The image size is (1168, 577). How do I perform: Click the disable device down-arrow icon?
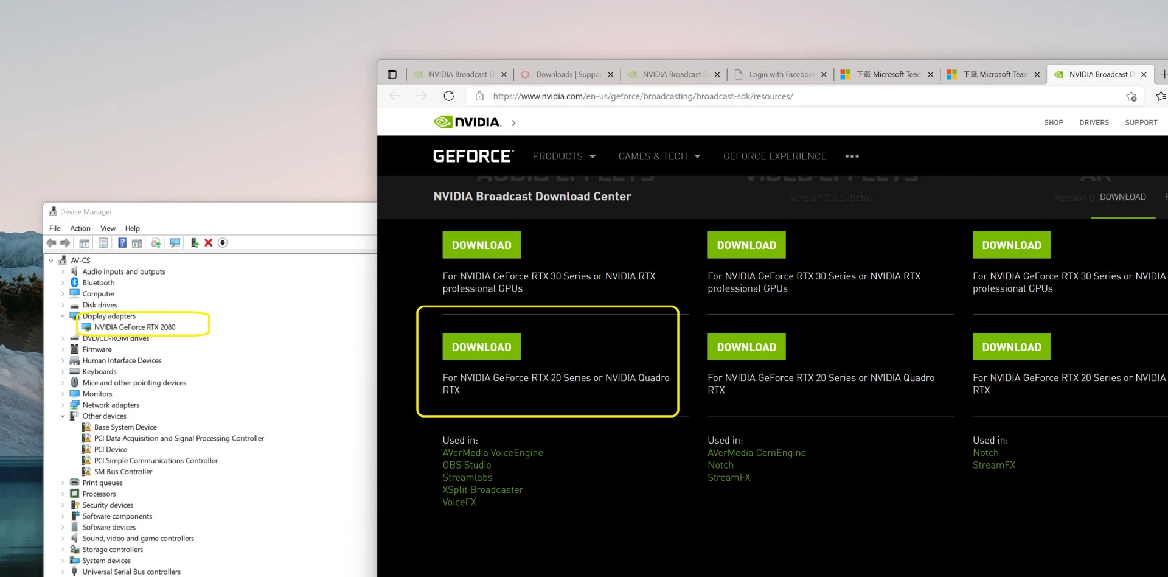coord(223,243)
